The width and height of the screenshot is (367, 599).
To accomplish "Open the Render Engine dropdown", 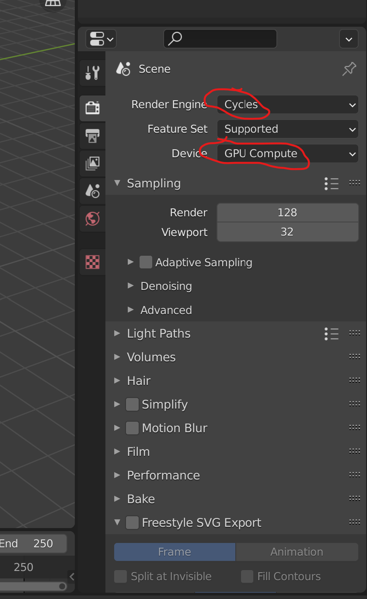I will click(x=288, y=105).
